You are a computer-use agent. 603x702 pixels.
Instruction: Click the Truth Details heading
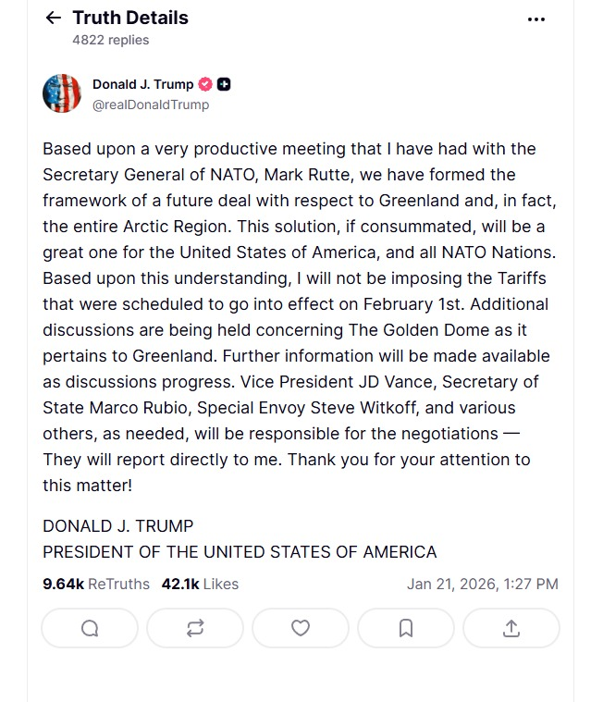[130, 18]
